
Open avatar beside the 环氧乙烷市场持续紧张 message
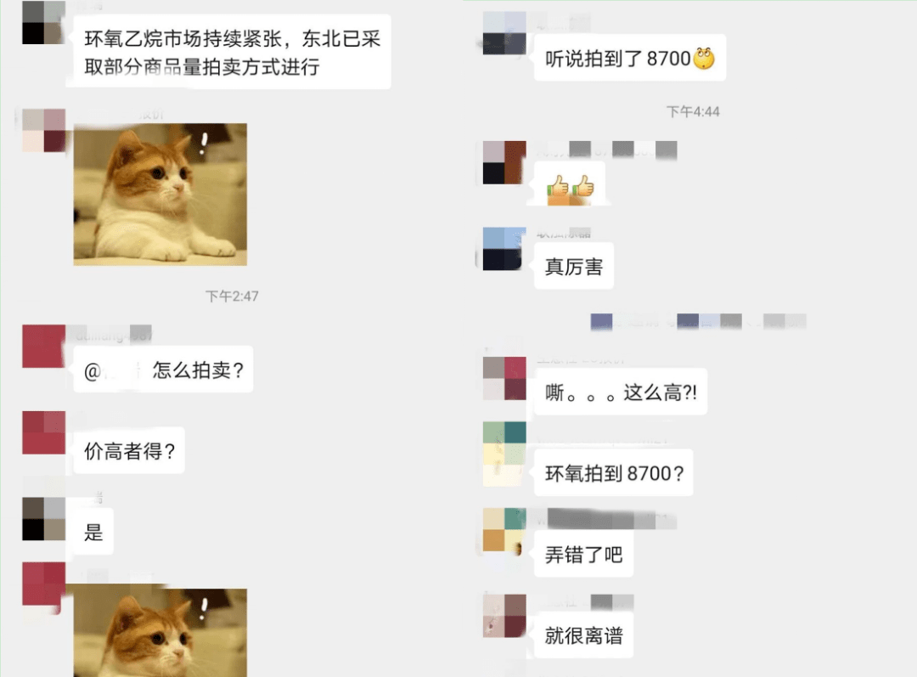point(43,22)
